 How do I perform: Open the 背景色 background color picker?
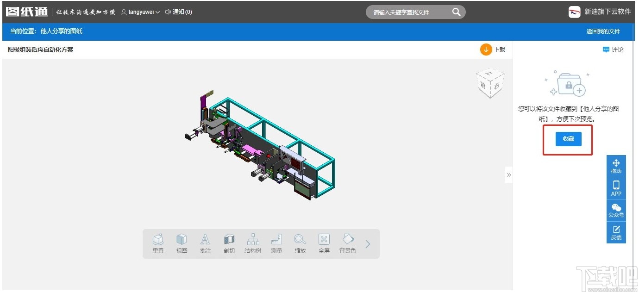coord(348,243)
